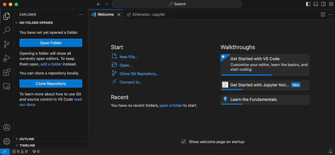This screenshot has height=155, width=335.
Task: Open the editor More Actions ellipsis
Action: tap(330, 15)
